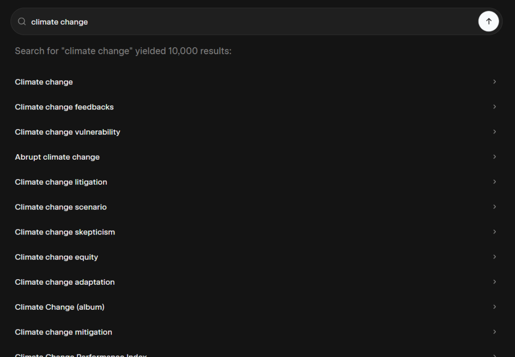Open the "Climate change feedbacks" result
The height and width of the screenshot is (357, 515).
(64, 107)
